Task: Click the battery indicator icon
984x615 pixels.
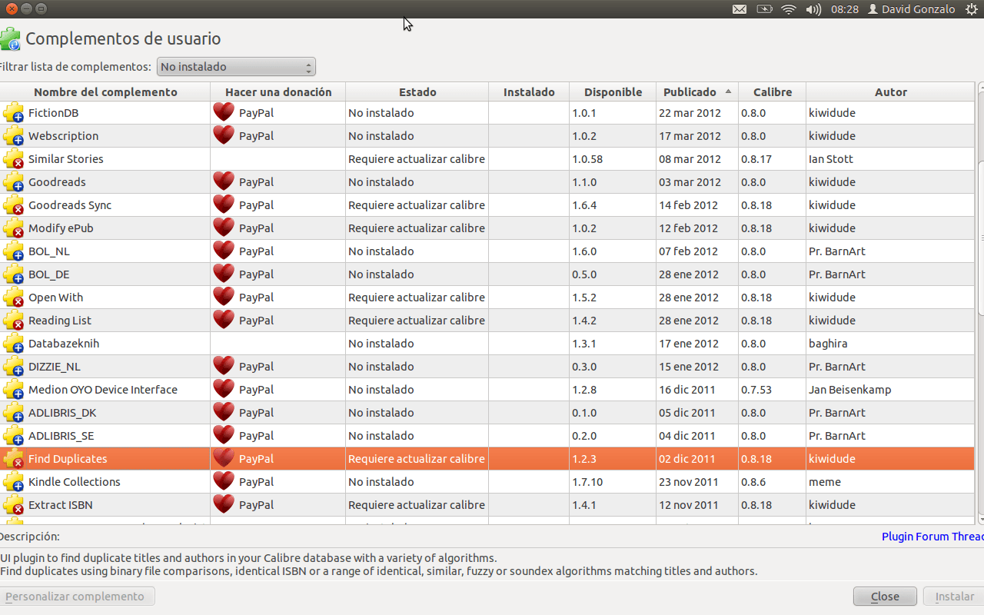Action: pyautogui.click(x=764, y=9)
